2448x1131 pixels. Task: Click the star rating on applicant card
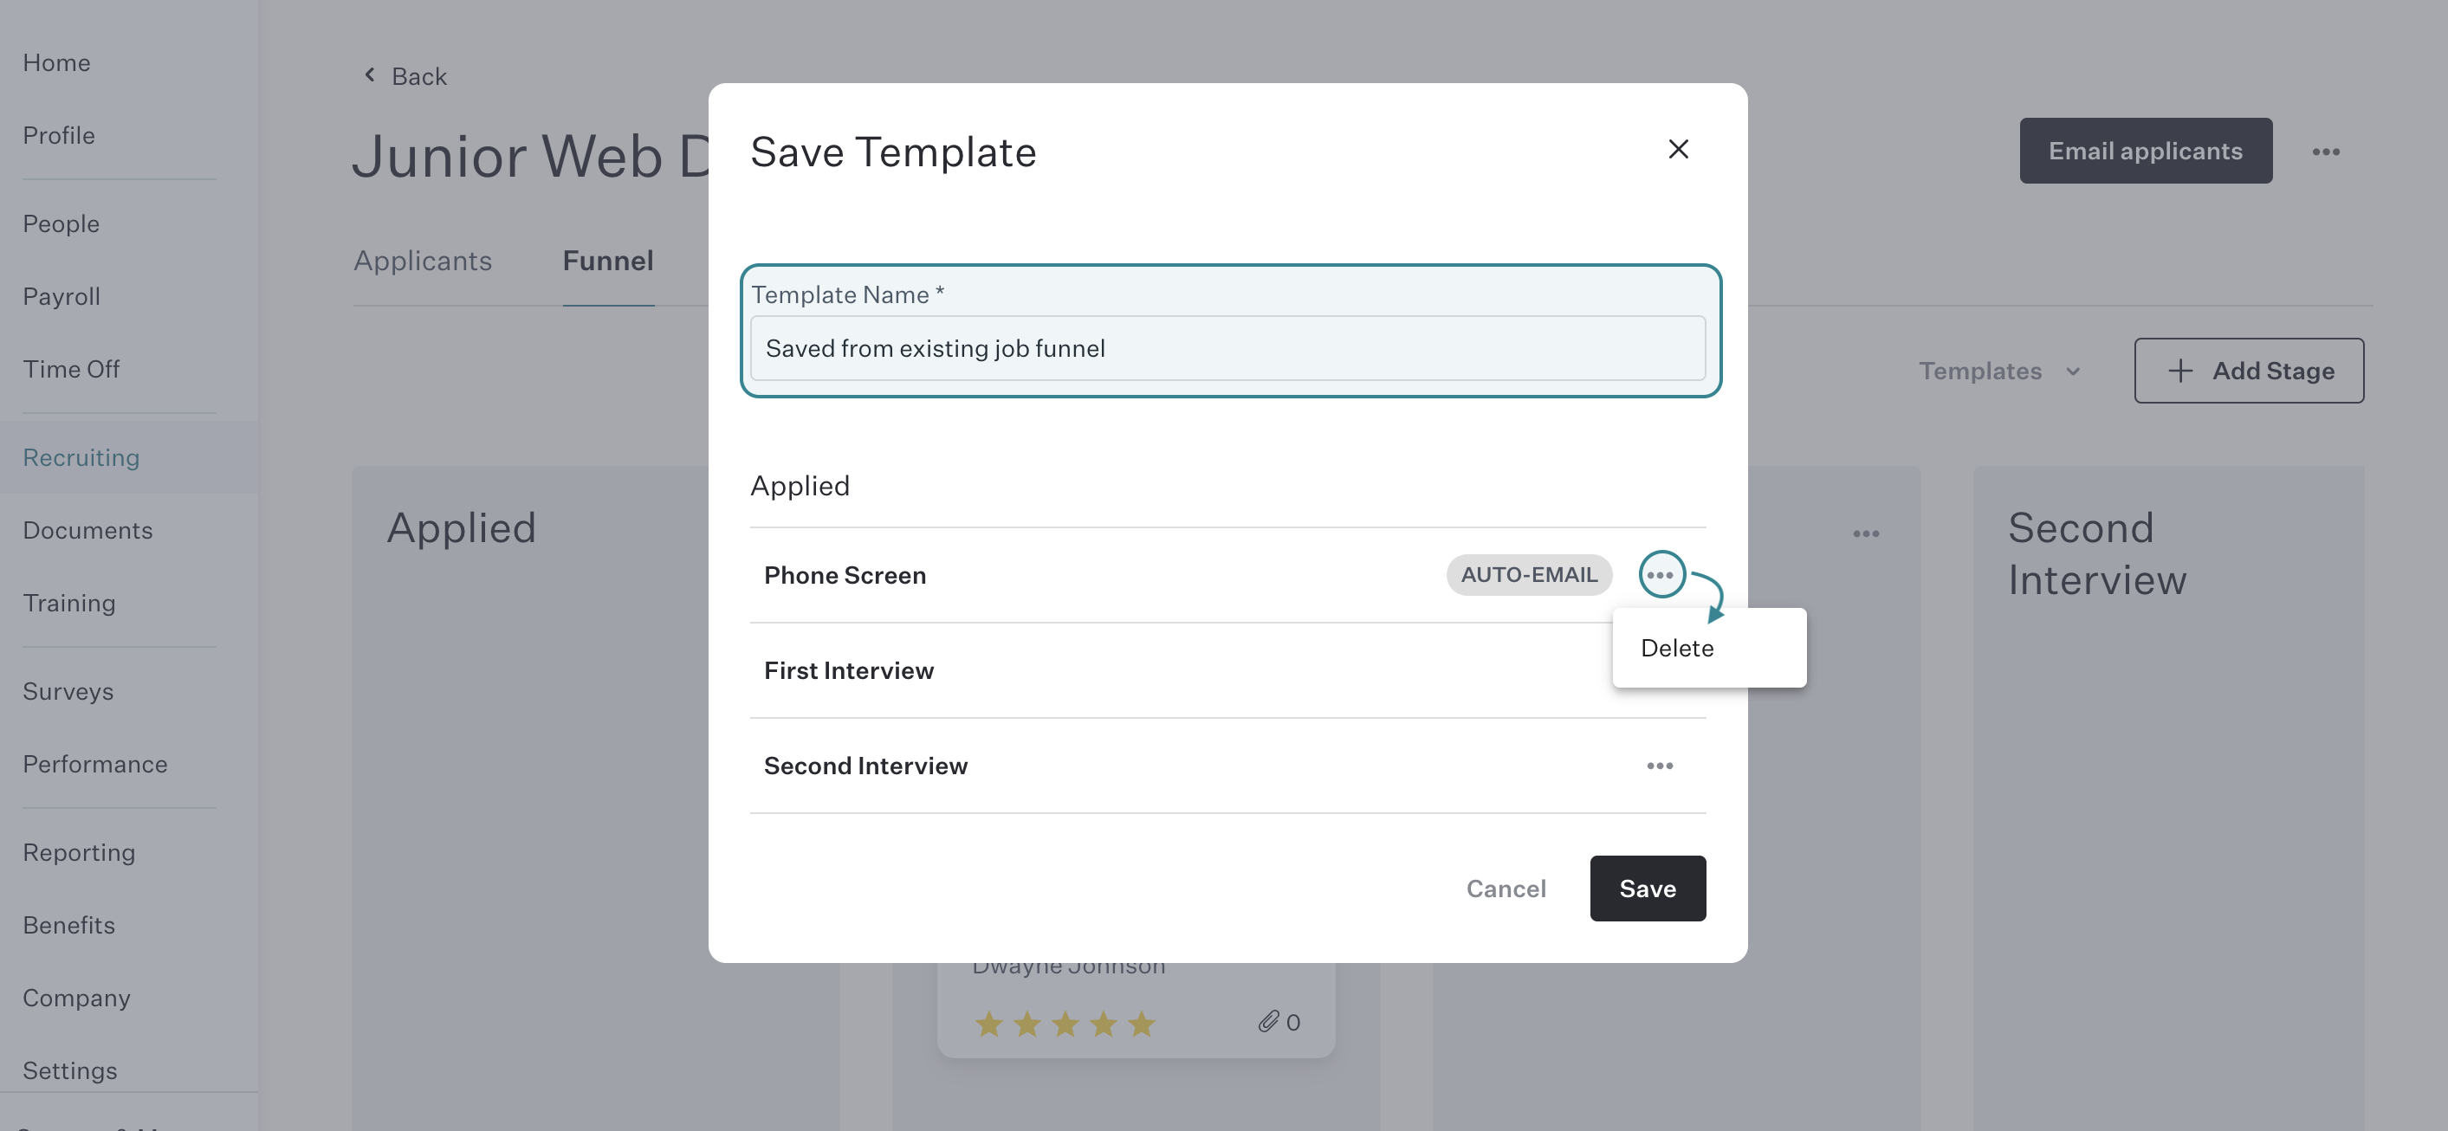[1065, 1024]
